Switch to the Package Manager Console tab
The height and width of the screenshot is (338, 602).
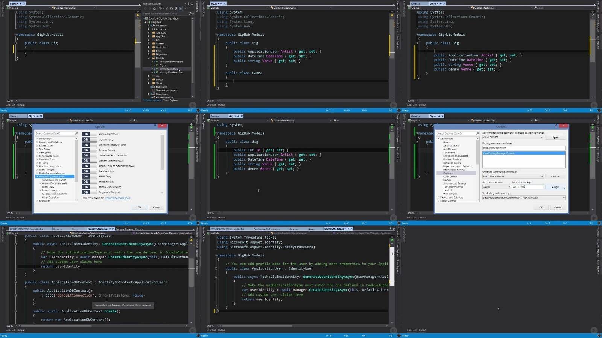(129, 229)
